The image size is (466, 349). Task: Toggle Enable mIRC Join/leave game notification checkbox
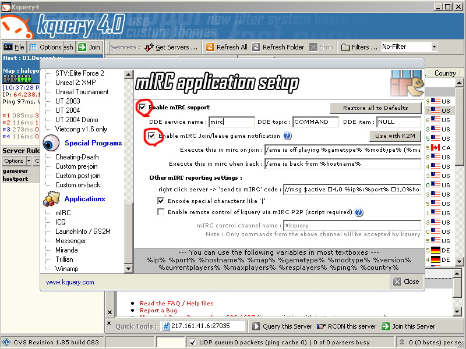pos(151,136)
